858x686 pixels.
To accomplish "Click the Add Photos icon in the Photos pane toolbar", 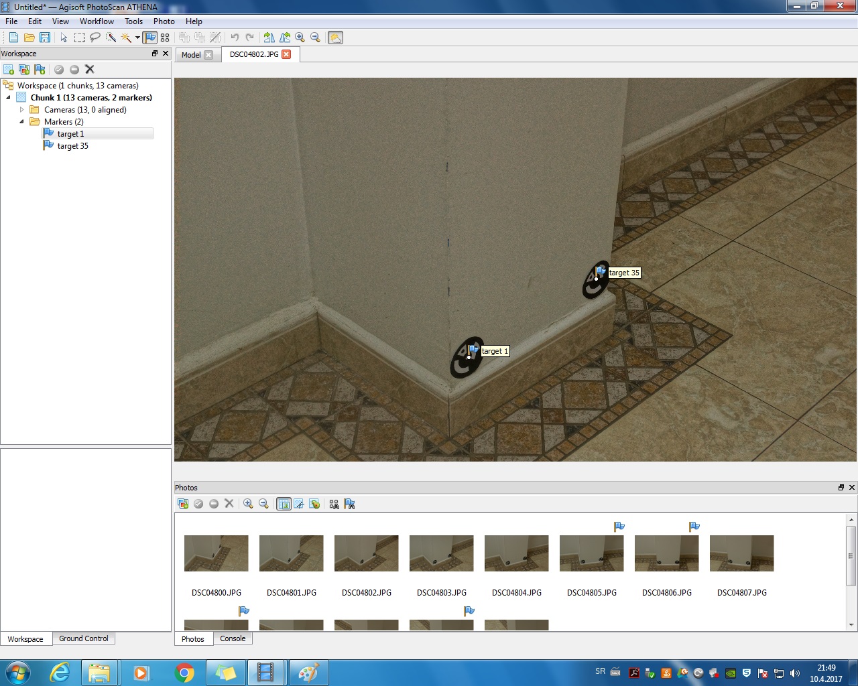I will (183, 504).
